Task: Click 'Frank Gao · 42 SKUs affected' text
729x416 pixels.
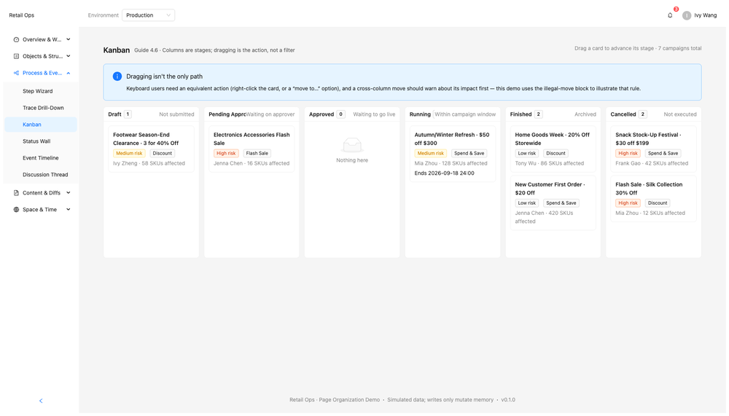Action: pyautogui.click(x=652, y=164)
